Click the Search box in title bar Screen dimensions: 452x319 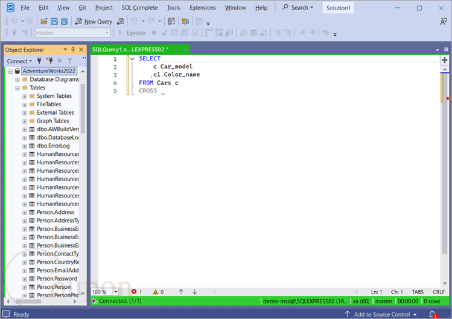coord(298,7)
